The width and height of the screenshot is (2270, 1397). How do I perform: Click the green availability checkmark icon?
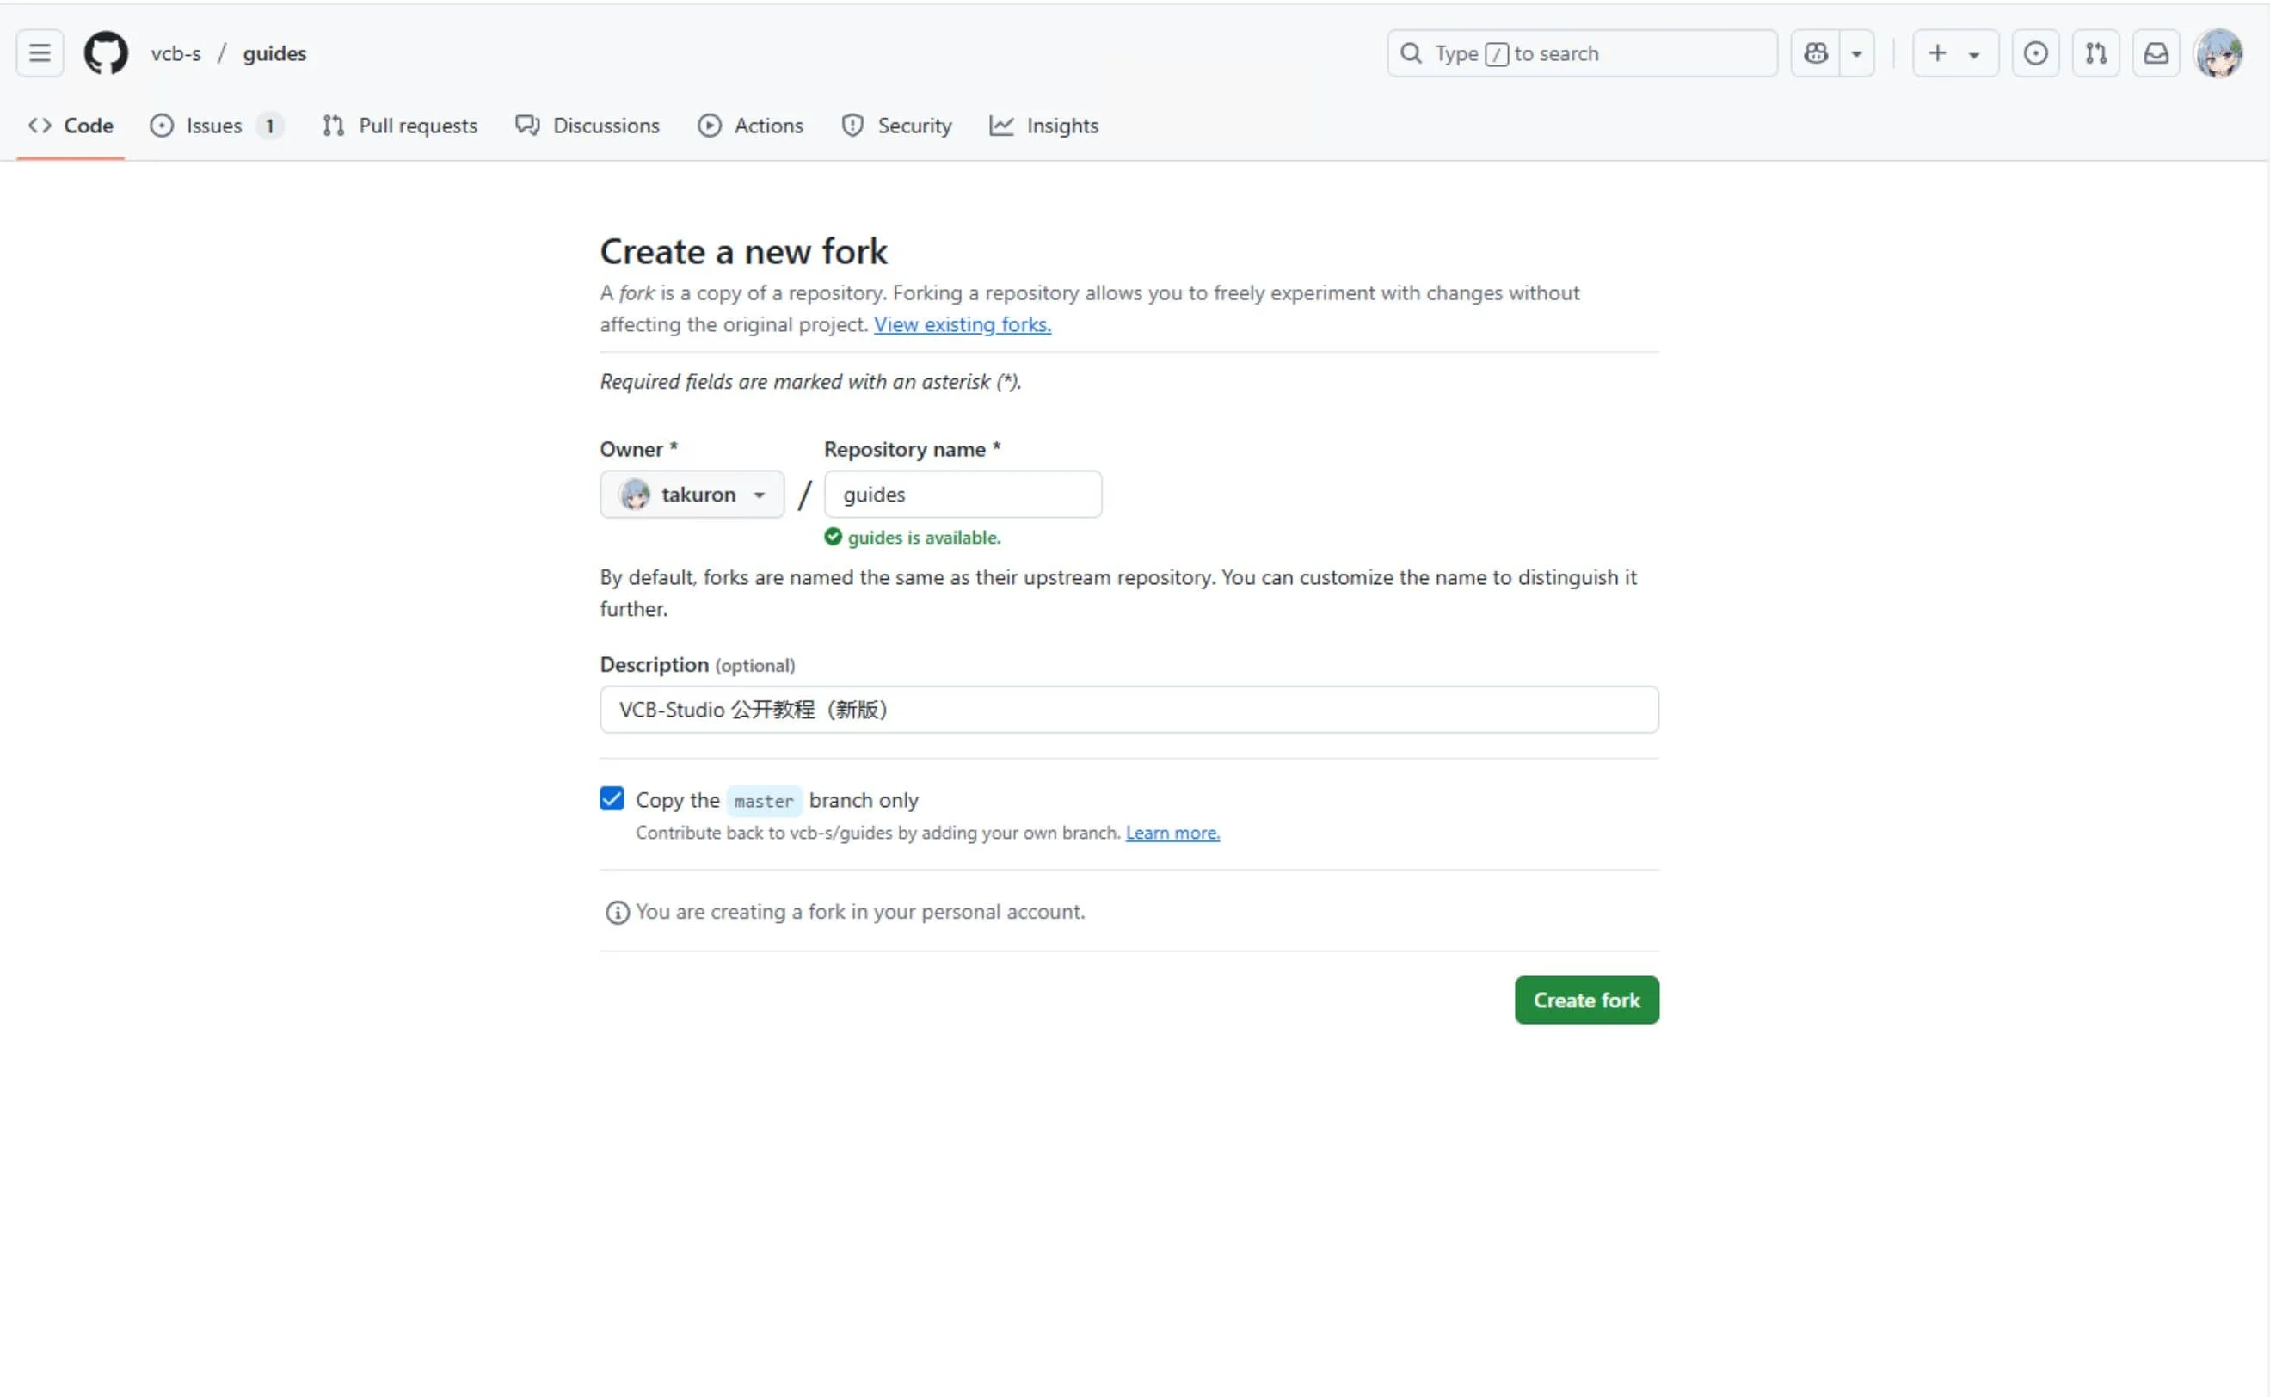(x=834, y=537)
